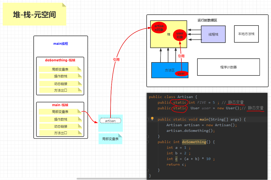Click the red 引用 label near the heap arrow
Viewport: 271px width, 180px height.
coord(116,59)
